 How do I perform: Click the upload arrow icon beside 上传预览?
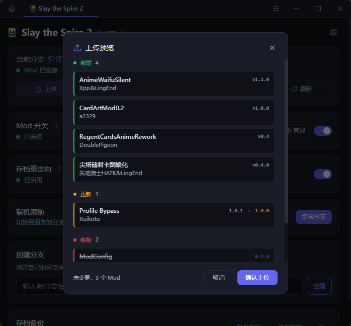pyautogui.click(x=77, y=48)
